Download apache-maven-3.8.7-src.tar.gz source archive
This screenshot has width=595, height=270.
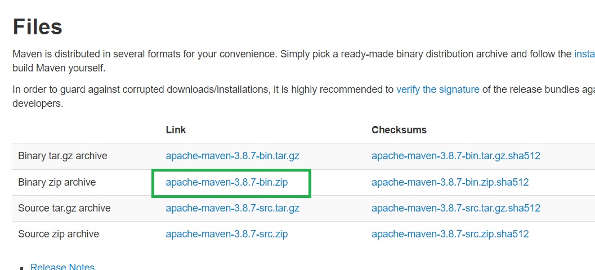pos(232,208)
